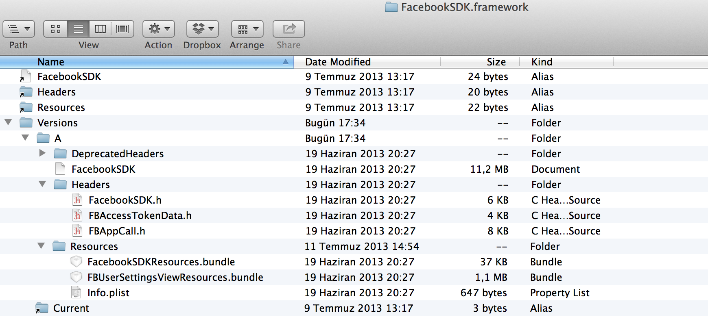
Task: Select the FacebookSDK.h header file icon
Action: click(77, 200)
